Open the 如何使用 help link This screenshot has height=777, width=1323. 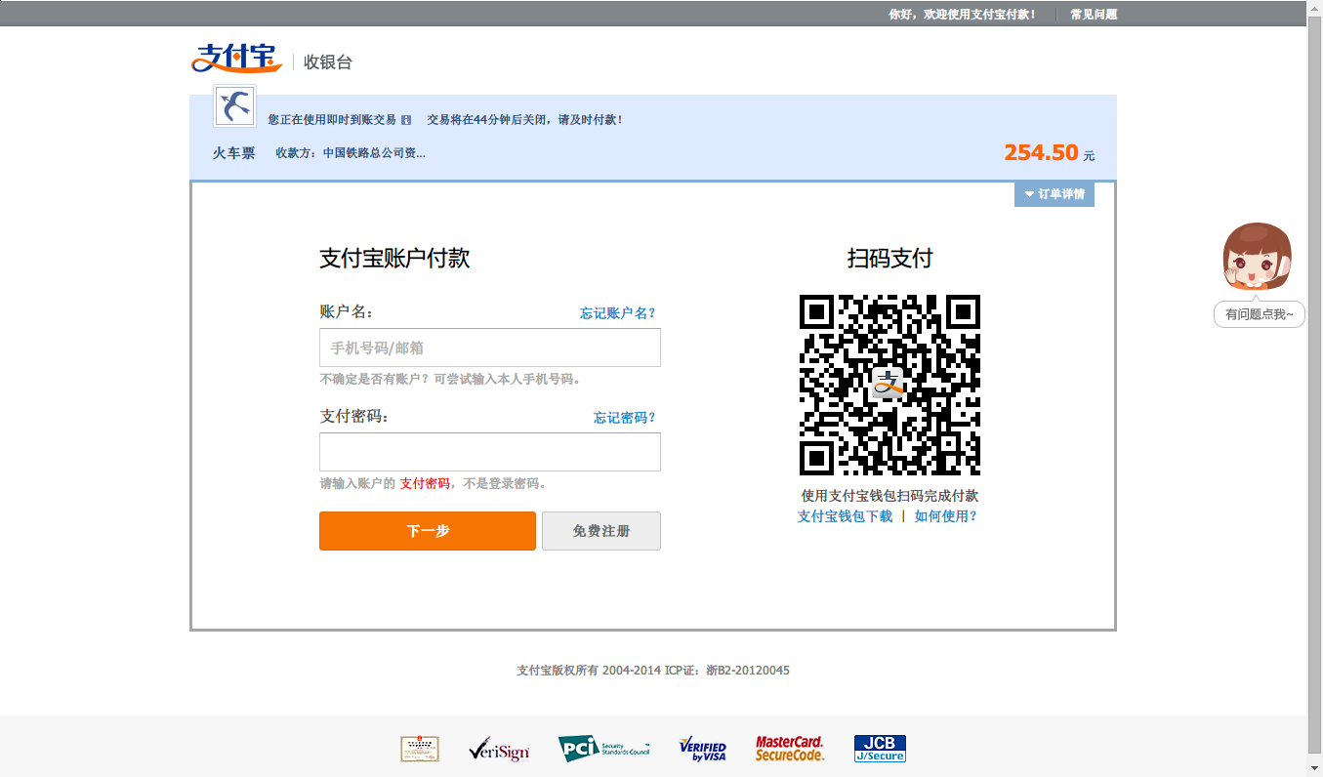point(945,516)
